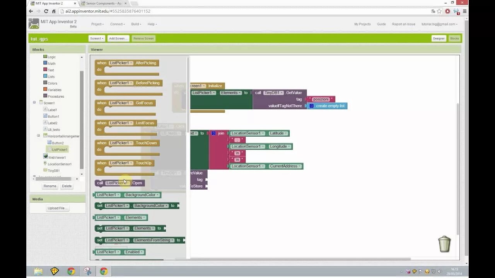Click the Lists color block icon
This screenshot has height=278, width=495.
(45, 76)
